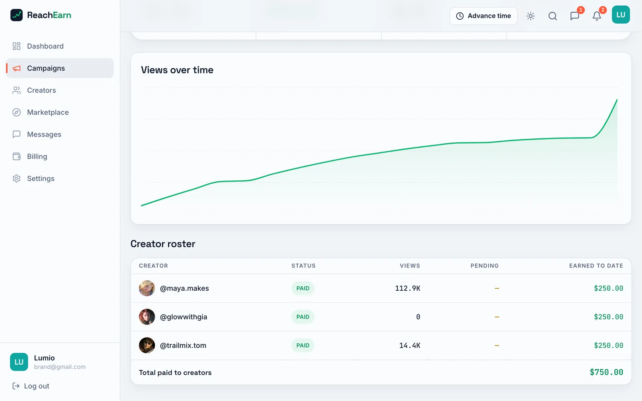The height and width of the screenshot is (401, 642).
Task: Open notifications bell icon
Action: (597, 16)
